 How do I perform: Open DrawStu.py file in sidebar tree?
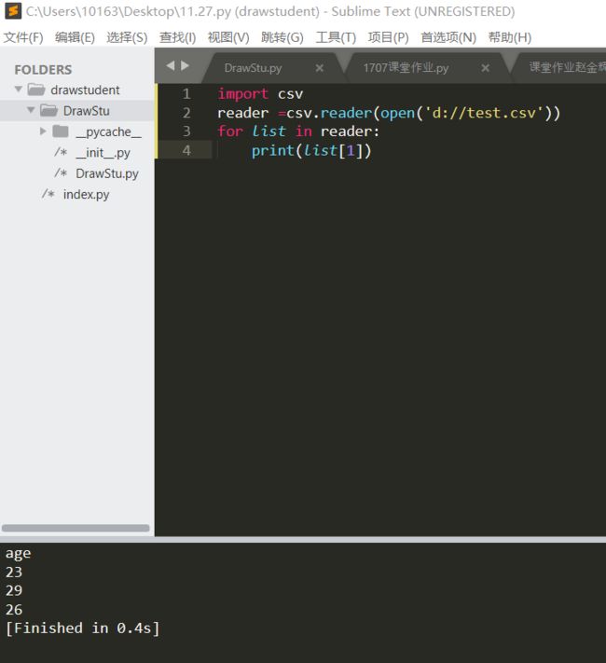(107, 173)
